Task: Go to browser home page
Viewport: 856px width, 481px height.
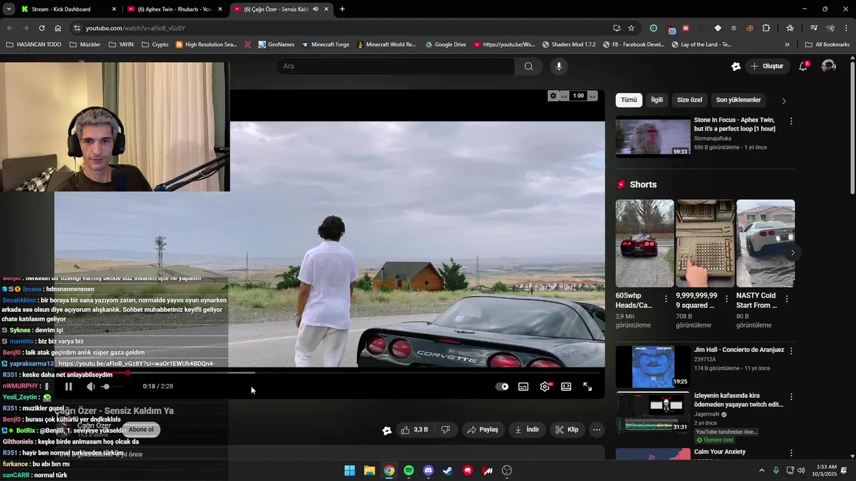Action: tap(58, 28)
